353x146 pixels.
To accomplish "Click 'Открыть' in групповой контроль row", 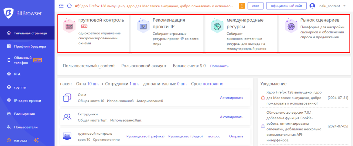I will pos(236,136).
